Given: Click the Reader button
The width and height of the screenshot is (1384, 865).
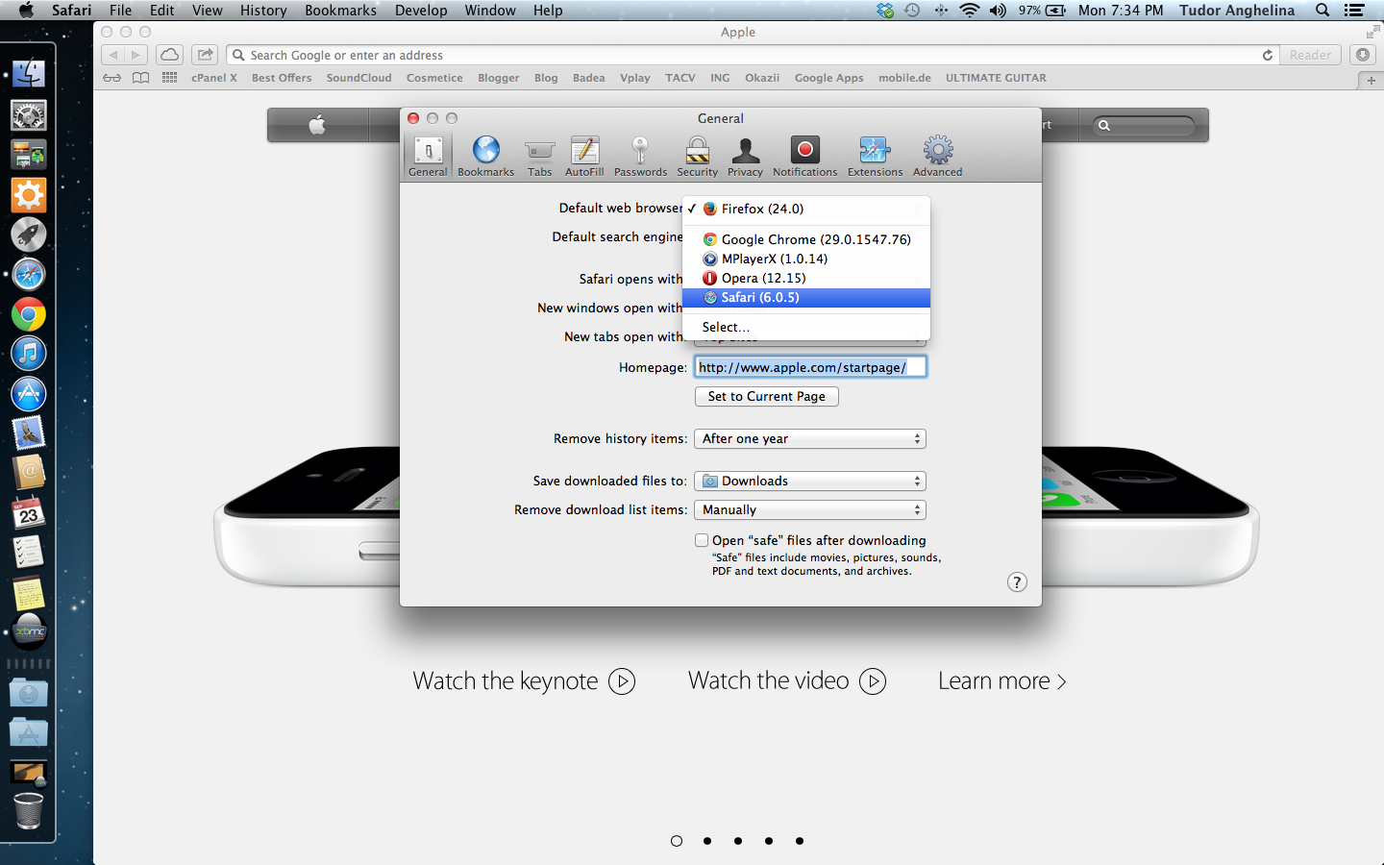Looking at the screenshot, I should click(1310, 55).
